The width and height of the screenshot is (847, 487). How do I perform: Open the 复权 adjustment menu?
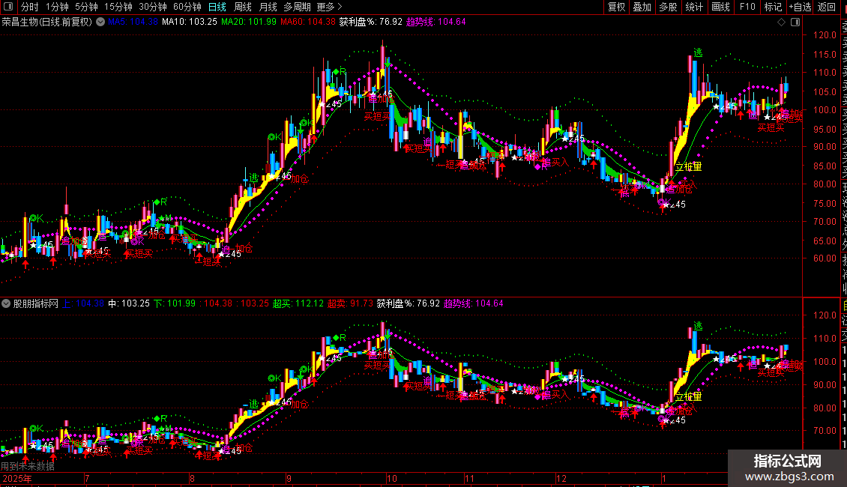[x=616, y=7]
